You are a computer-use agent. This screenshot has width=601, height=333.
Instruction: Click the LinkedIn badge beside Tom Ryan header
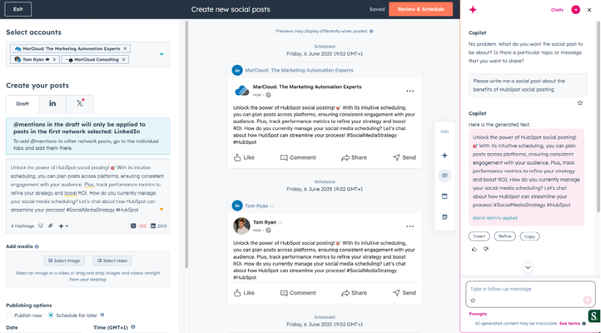click(x=237, y=206)
